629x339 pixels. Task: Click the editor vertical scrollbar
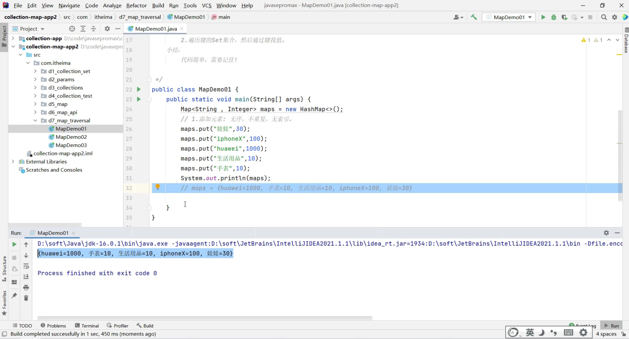click(620, 155)
